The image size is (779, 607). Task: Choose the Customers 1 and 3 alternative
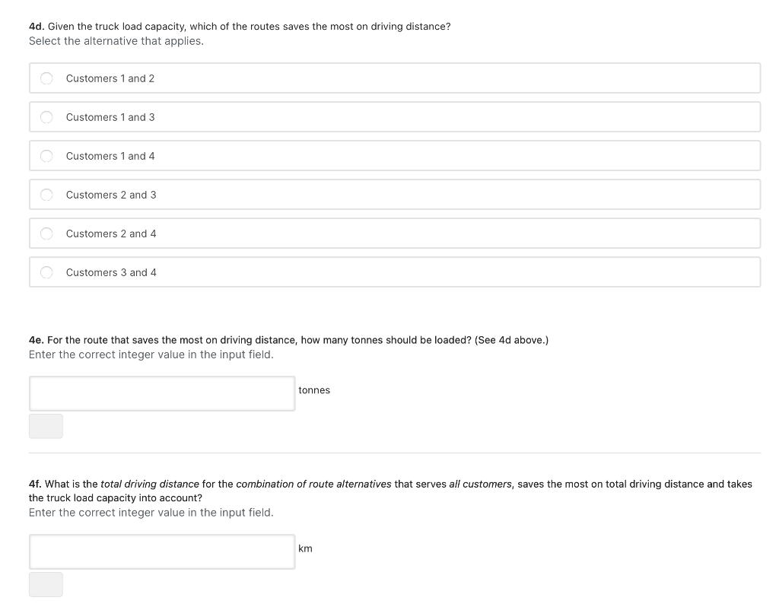[46, 116]
